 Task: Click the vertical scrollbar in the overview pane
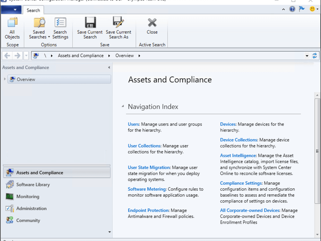click(x=317, y=151)
